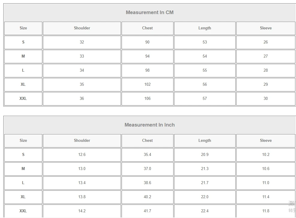Click the sleeve value 29 cell
296x218 pixels.
(266, 84)
